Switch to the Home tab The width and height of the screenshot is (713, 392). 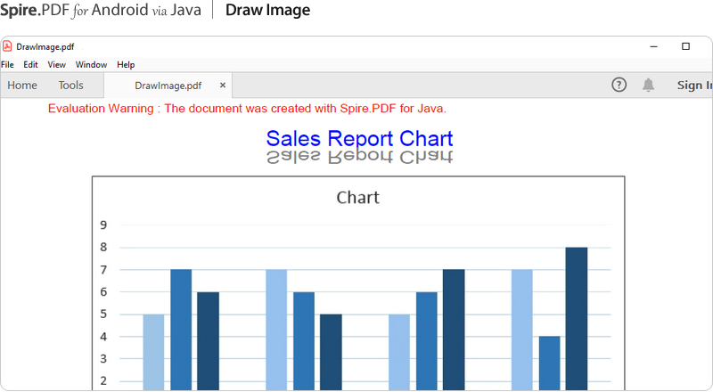click(22, 86)
